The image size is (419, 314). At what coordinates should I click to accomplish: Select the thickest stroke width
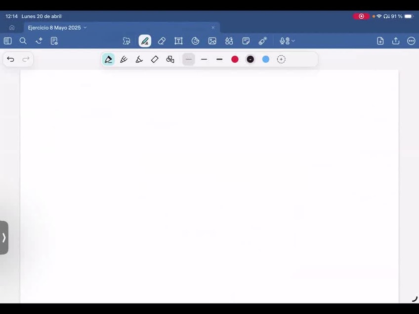[x=219, y=59]
